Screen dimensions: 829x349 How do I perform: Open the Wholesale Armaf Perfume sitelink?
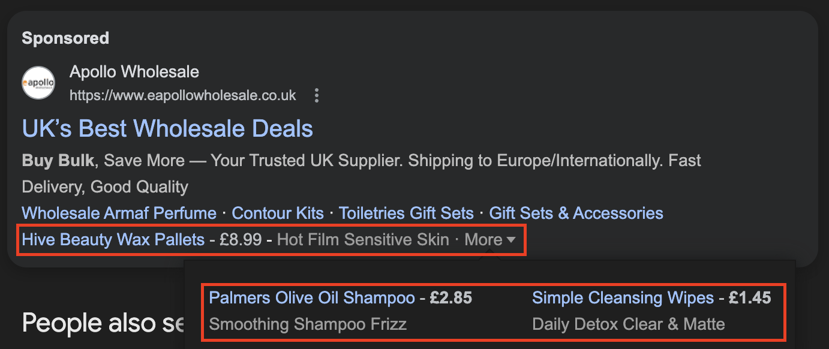point(119,213)
